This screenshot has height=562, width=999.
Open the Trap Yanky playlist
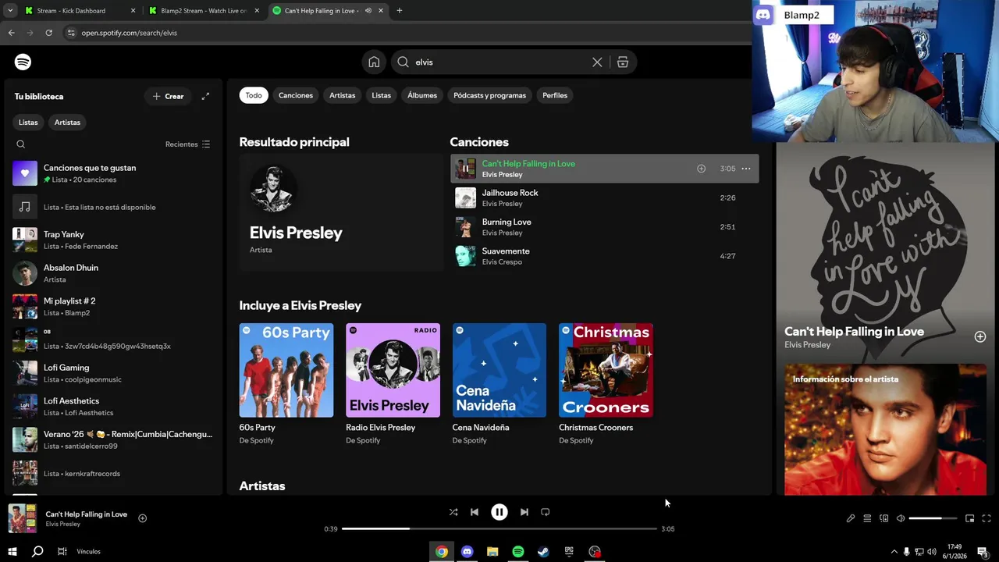click(x=113, y=240)
